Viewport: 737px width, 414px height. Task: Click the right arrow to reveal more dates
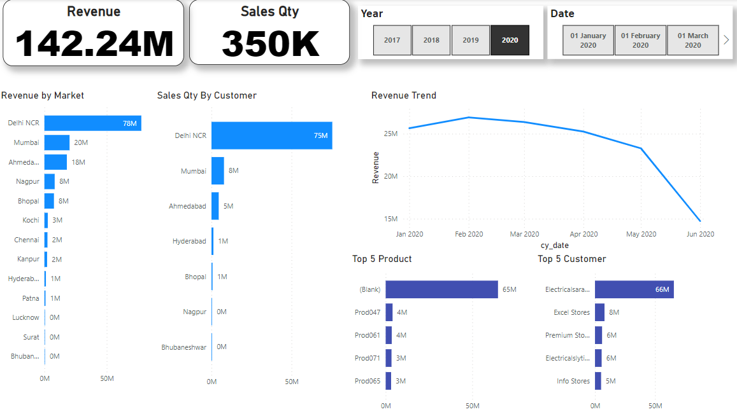point(726,39)
